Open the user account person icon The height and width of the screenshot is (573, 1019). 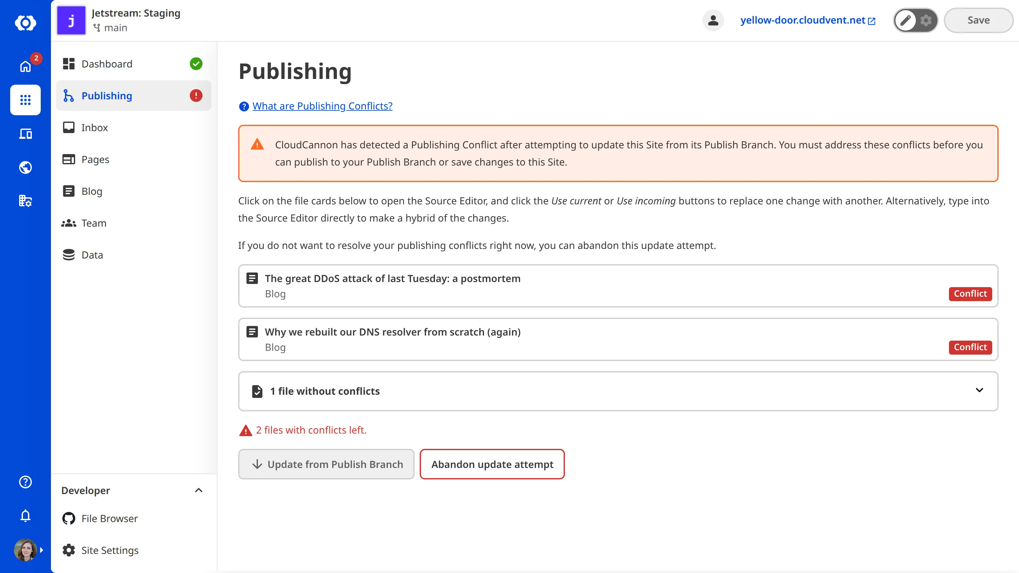713,20
